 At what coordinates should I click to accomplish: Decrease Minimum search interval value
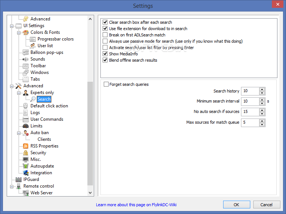pos(262,103)
